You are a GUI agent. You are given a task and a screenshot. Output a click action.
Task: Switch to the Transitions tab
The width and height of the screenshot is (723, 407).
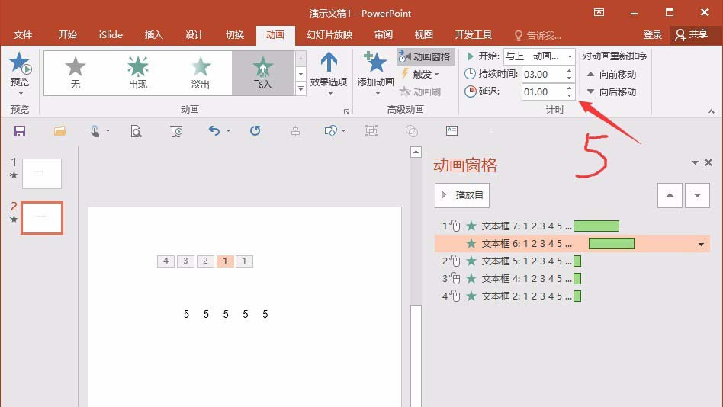pos(235,35)
